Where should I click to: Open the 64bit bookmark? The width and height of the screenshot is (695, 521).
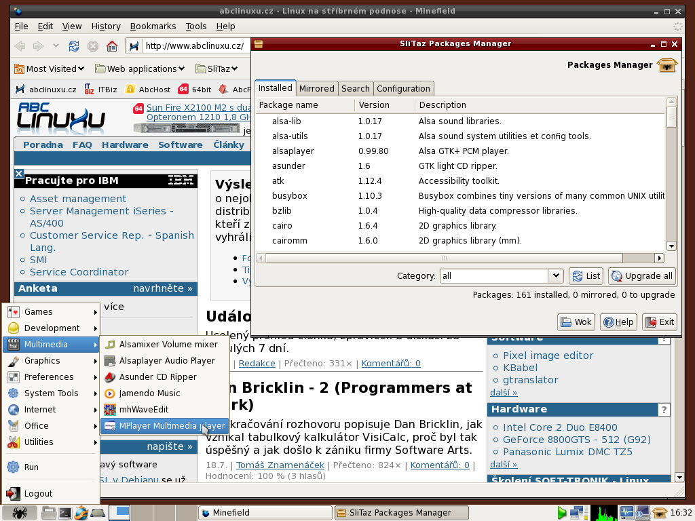[195, 90]
